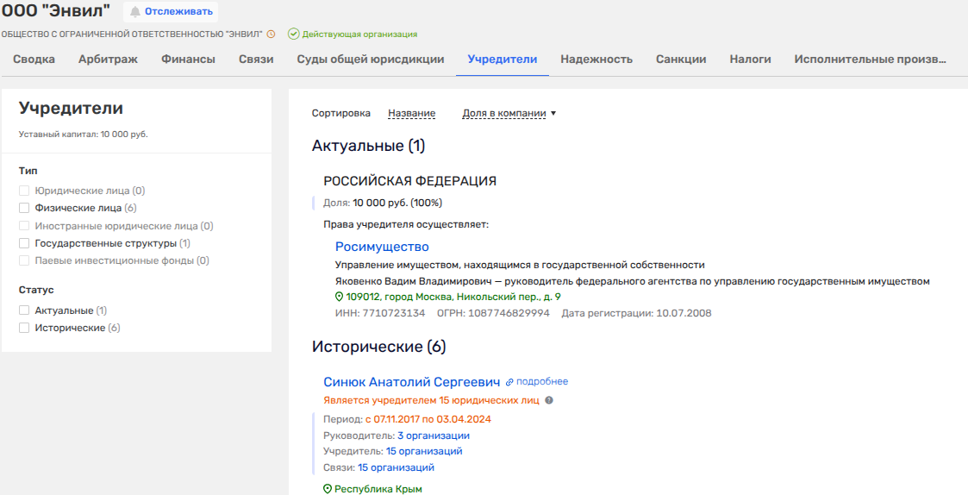The width and height of the screenshot is (968, 495).
Task: Open the Синюк Анатолий Сергеевич profile link
Action: coord(411,382)
